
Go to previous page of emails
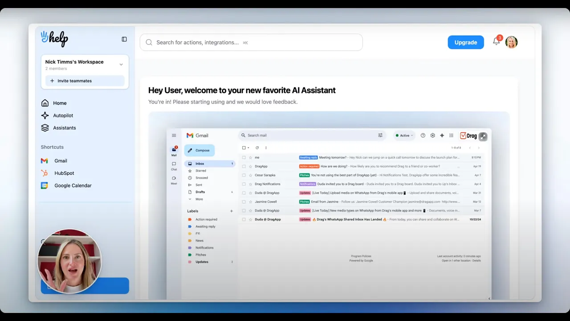pyautogui.click(x=470, y=148)
